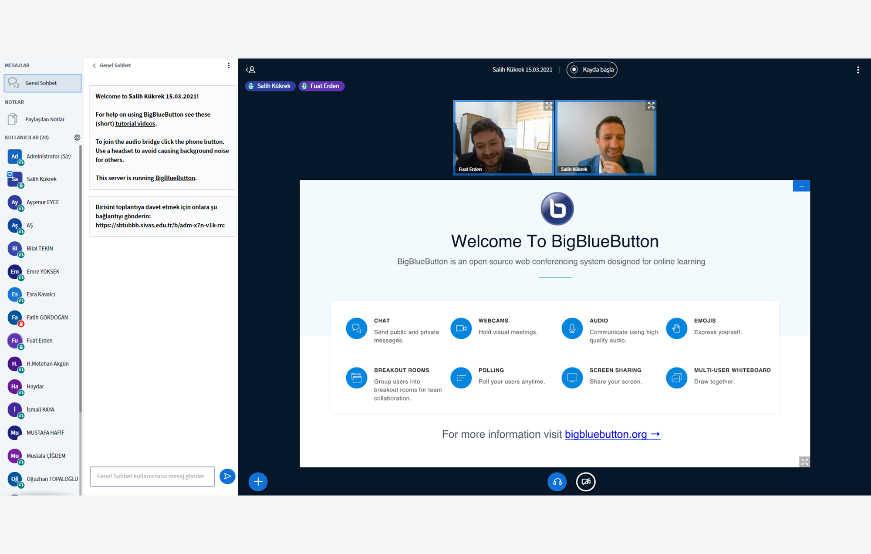Open the BigBlueButton link in chat
This screenshot has height=554, width=871.
pos(175,178)
